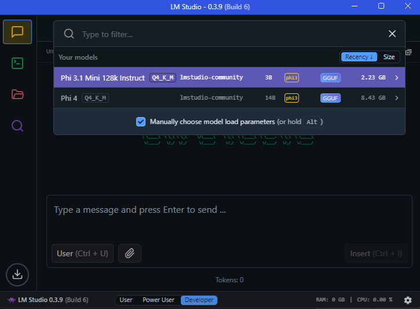Click the 8.43 GB size value

(373, 98)
